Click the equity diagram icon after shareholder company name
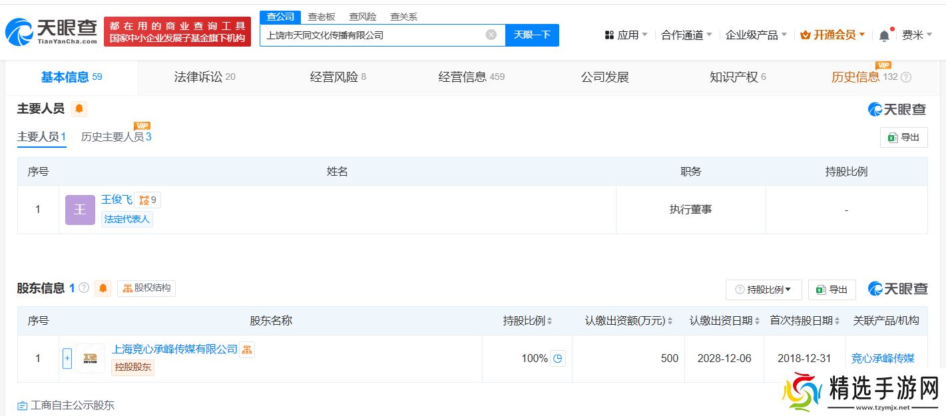 (247, 349)
